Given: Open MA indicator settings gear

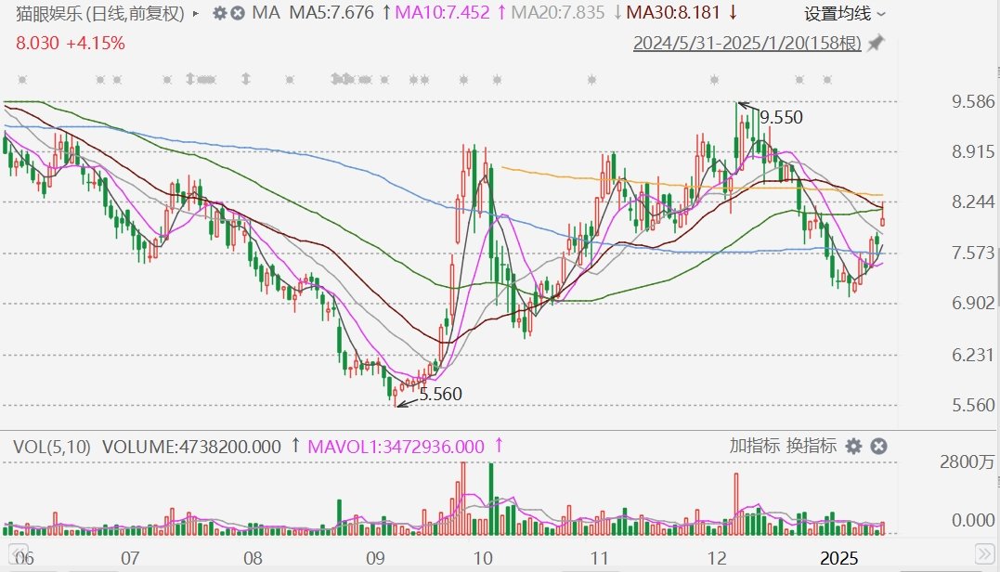Looking at the screenshot, I should point(219,13).
